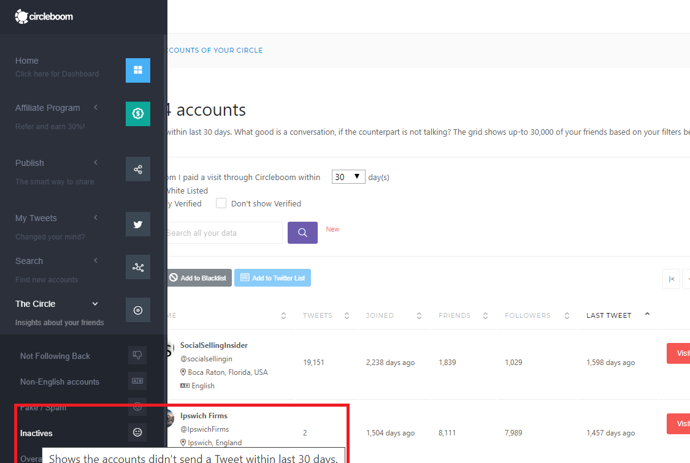Click Followers column header text
Viewport: 690px width, 463px height.
point(527,315)
